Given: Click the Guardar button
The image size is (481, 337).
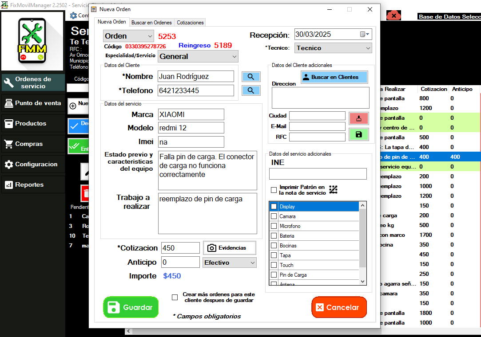Looking at the screenshot, I should [x=131, y=307].
